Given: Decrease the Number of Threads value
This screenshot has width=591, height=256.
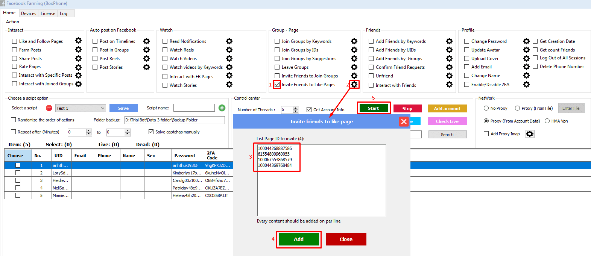Looking at the screenshot, I should pyautogui.click(x=296, y=111).
